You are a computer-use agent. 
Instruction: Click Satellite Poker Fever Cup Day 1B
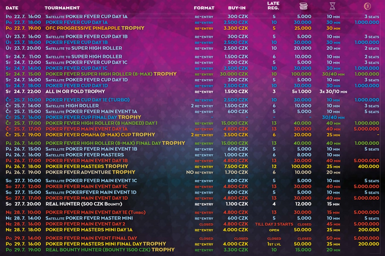(x=86, y=36)
